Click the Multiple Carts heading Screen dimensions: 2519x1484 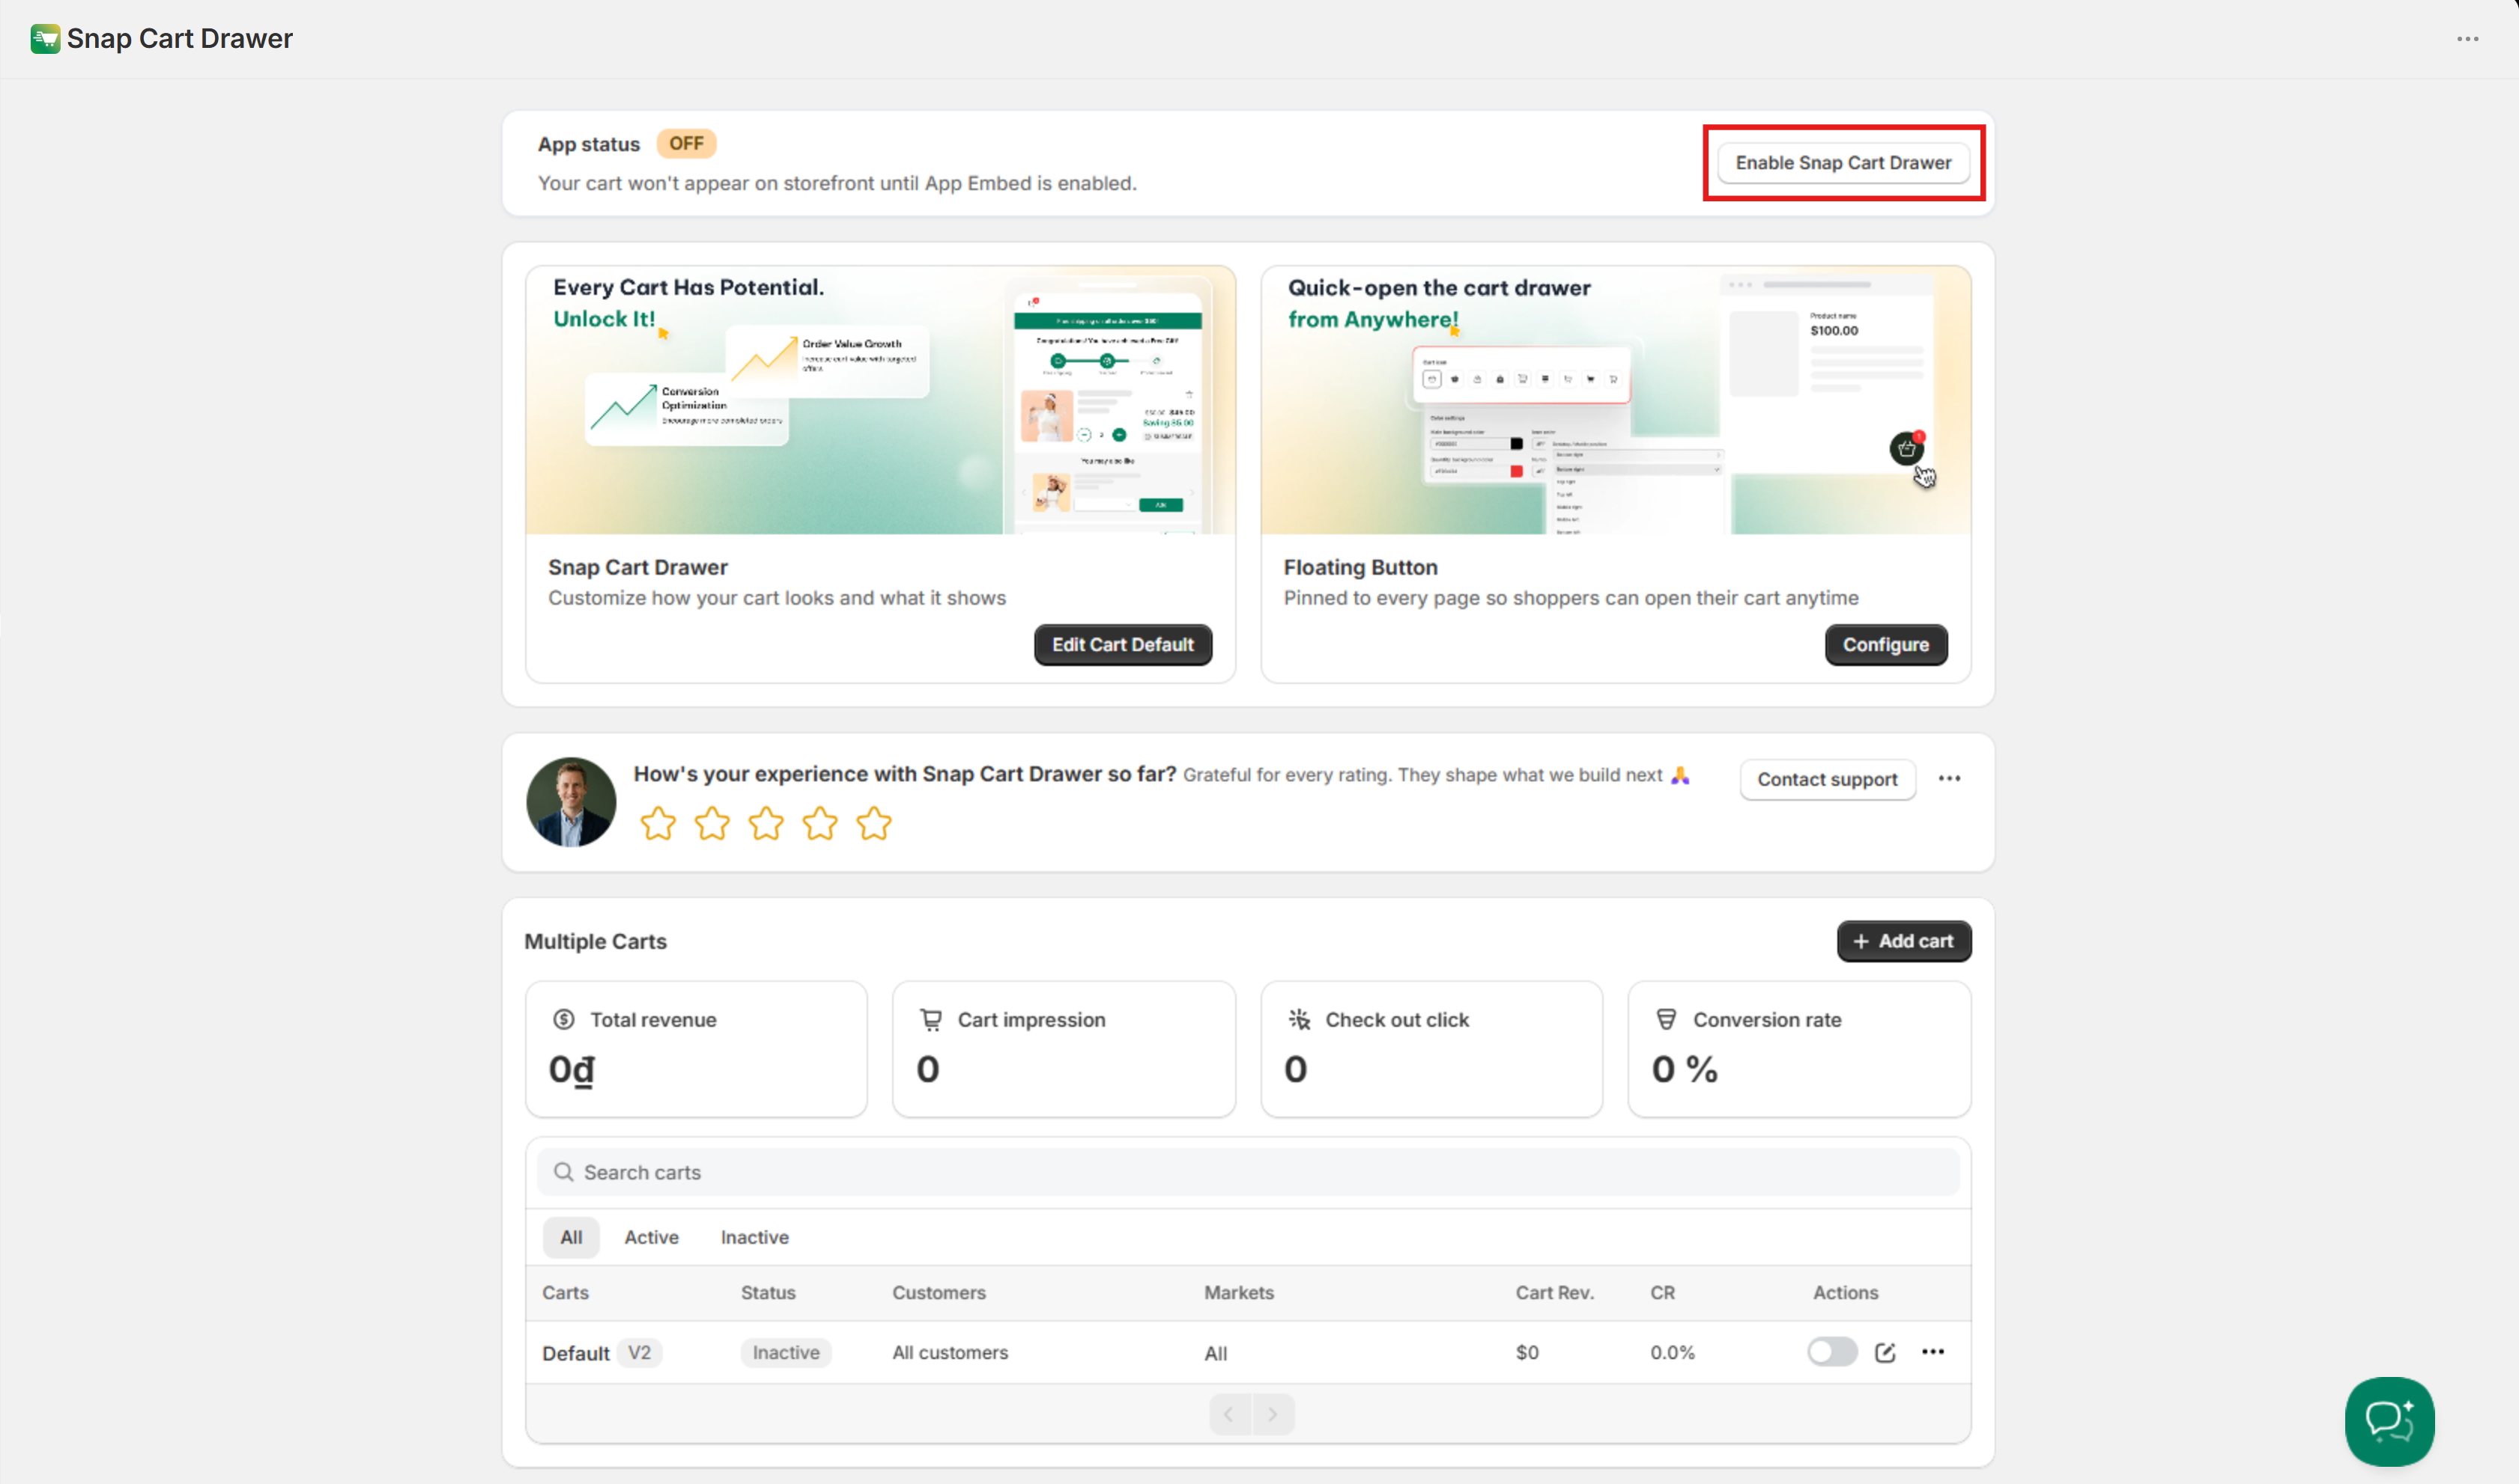click(595, 942)
